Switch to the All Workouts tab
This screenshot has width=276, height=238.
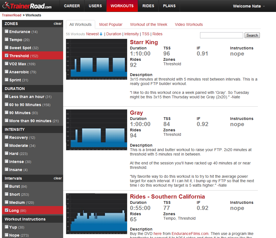[80, 24]
